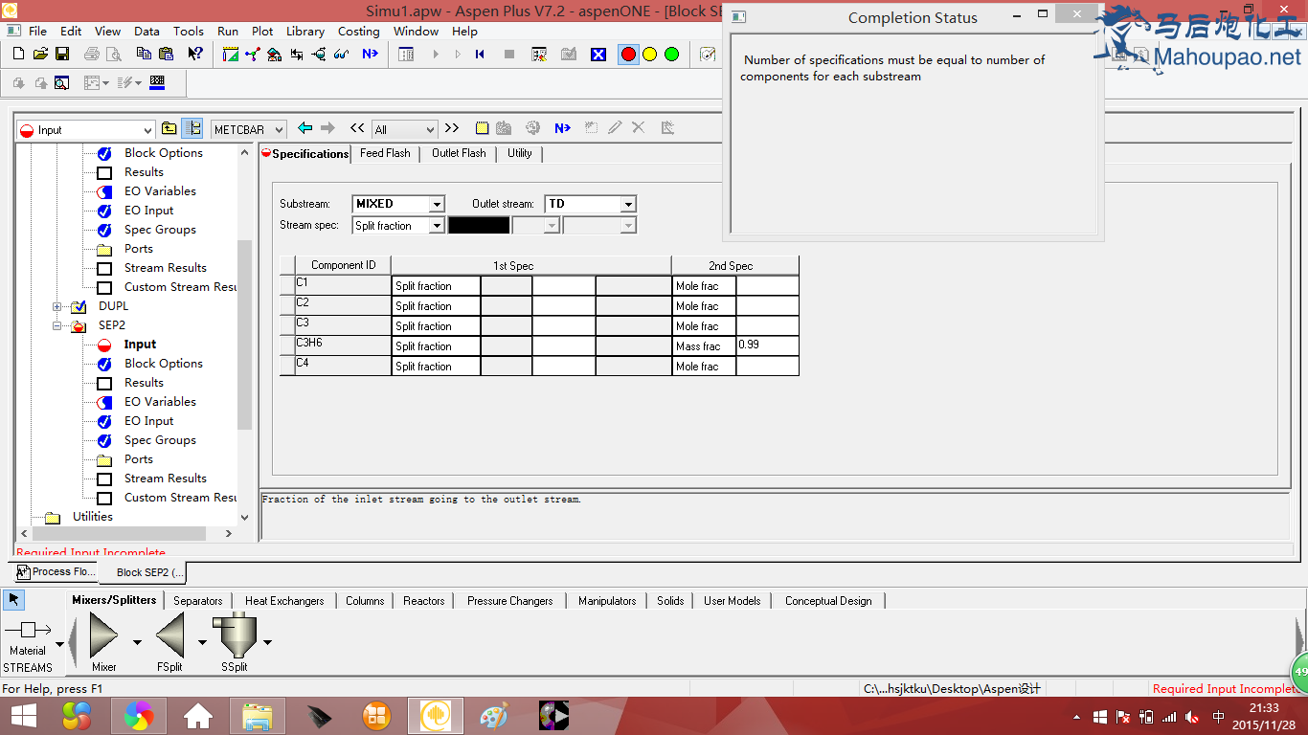Open the Outlet stream TD dropdown
Viewport: 1308px width, 735px height.
coord(629,204)
